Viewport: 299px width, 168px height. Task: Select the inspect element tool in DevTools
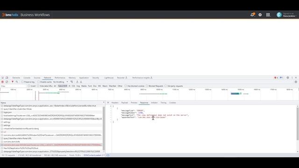[x=3, y=78]
